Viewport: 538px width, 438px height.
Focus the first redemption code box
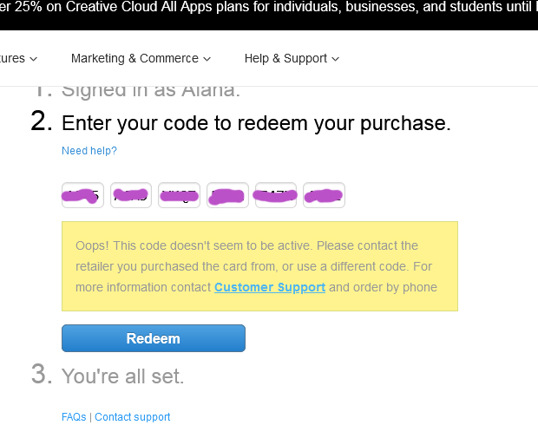click(x=82, y=196)
